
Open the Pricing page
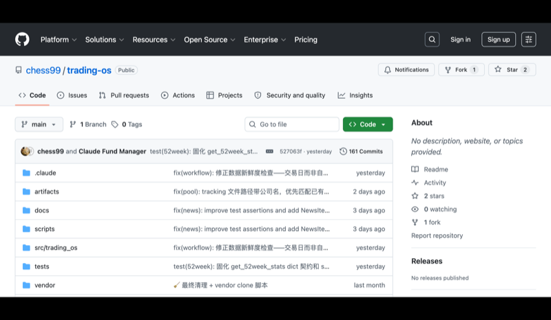coord(306,40)
